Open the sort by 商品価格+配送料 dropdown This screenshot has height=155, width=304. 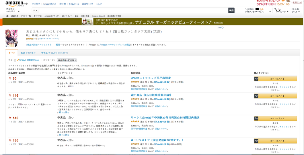(x=67, y=60)
